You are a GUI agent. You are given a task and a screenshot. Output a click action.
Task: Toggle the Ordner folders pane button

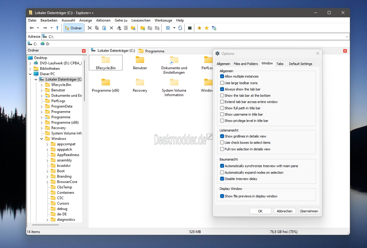pyautogui.click(x=73, y=28)
